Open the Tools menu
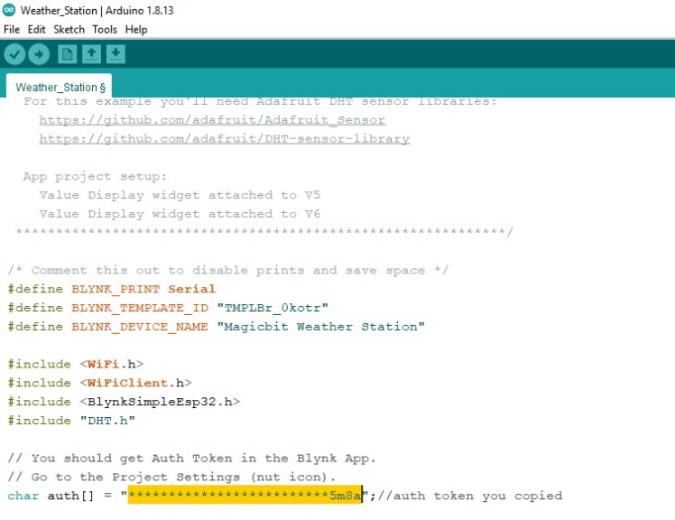Screen dimensions: 675x520 tap(105, 29)
